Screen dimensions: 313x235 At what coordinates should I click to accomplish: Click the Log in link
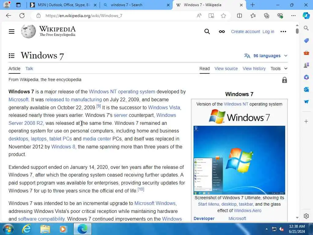click(268, 32)
